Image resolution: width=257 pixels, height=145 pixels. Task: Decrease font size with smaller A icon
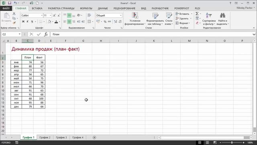coord(59,15)
